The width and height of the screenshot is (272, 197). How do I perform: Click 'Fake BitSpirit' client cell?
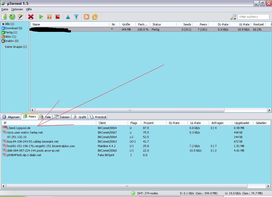(106, 155)
